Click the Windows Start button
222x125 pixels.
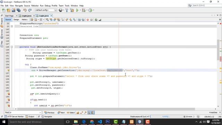(4, 122)
